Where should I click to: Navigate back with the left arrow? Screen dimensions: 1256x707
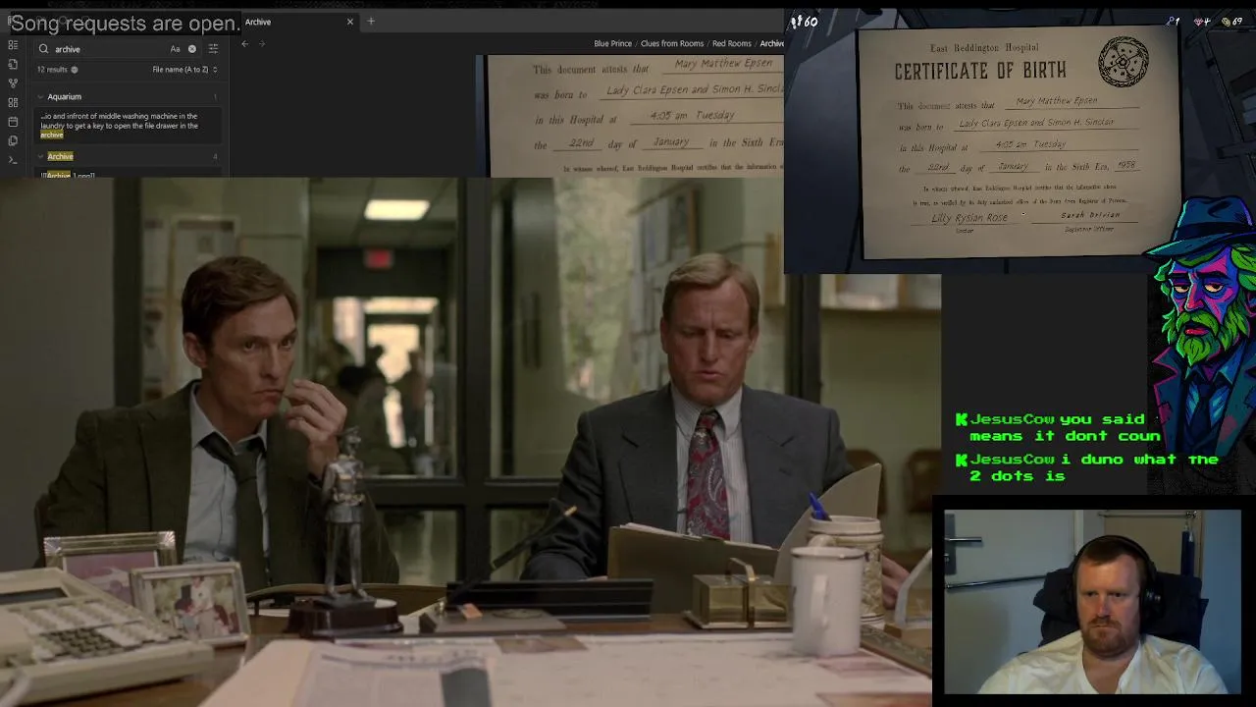pos(245,43)
